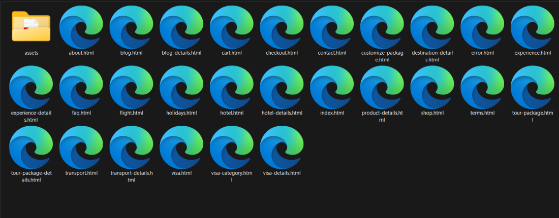Viewport: 559px width, 218px height.
Task: Click the product-details.html file icon
Action: tap(382, 88)
